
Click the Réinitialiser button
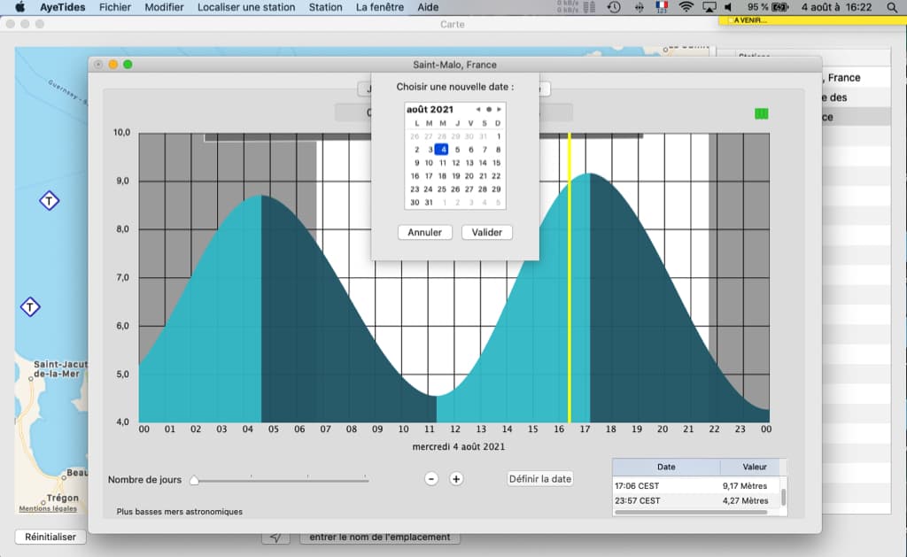click(x=50, y=537)
